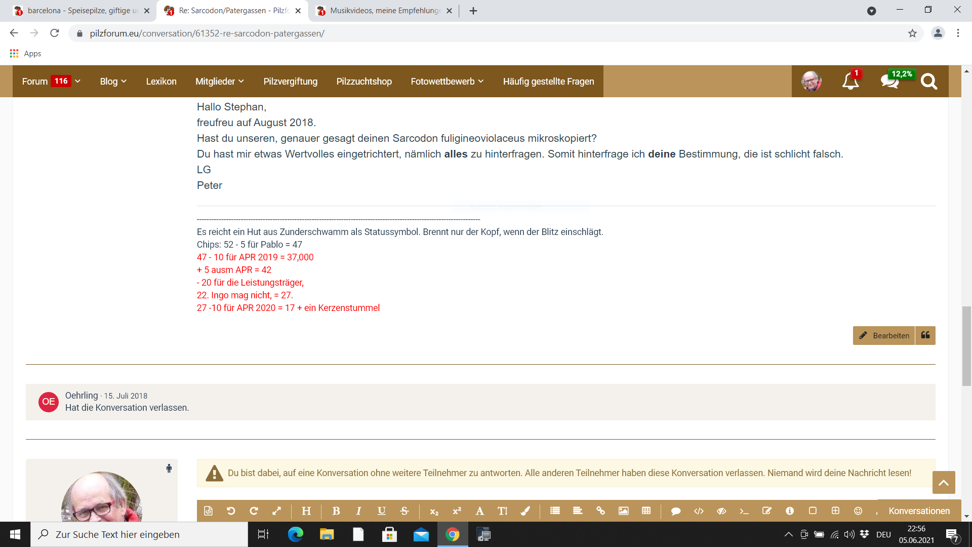The width and height of the screenshot is (972, 547).
Task: Insert a table via editor toolbar
Action: [x=646, y=511]
